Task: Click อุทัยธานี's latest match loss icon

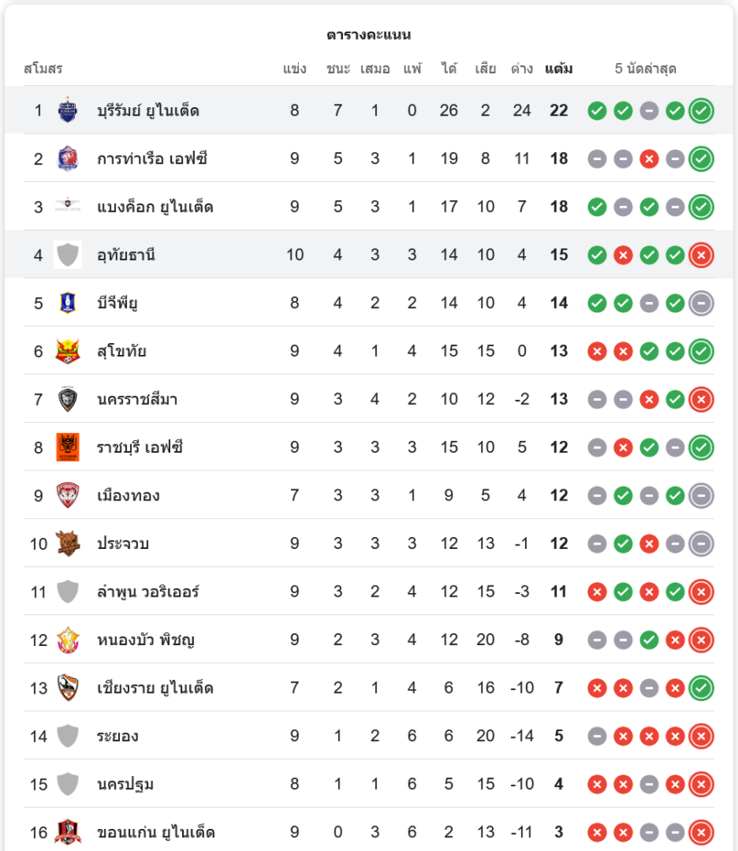Action: coord(701,255)
